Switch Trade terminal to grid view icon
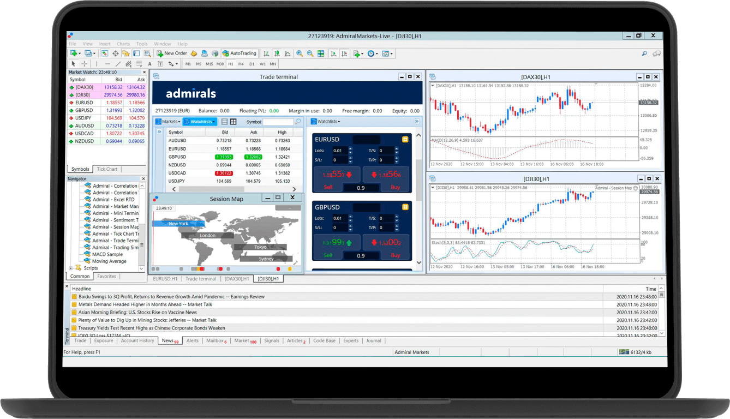The image size is (730, 419). (233, 122)
